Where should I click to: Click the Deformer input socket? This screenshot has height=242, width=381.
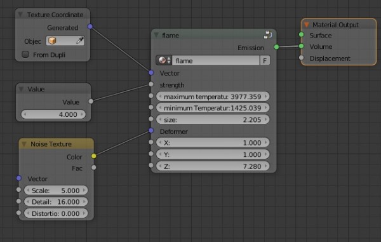(151, 130)
